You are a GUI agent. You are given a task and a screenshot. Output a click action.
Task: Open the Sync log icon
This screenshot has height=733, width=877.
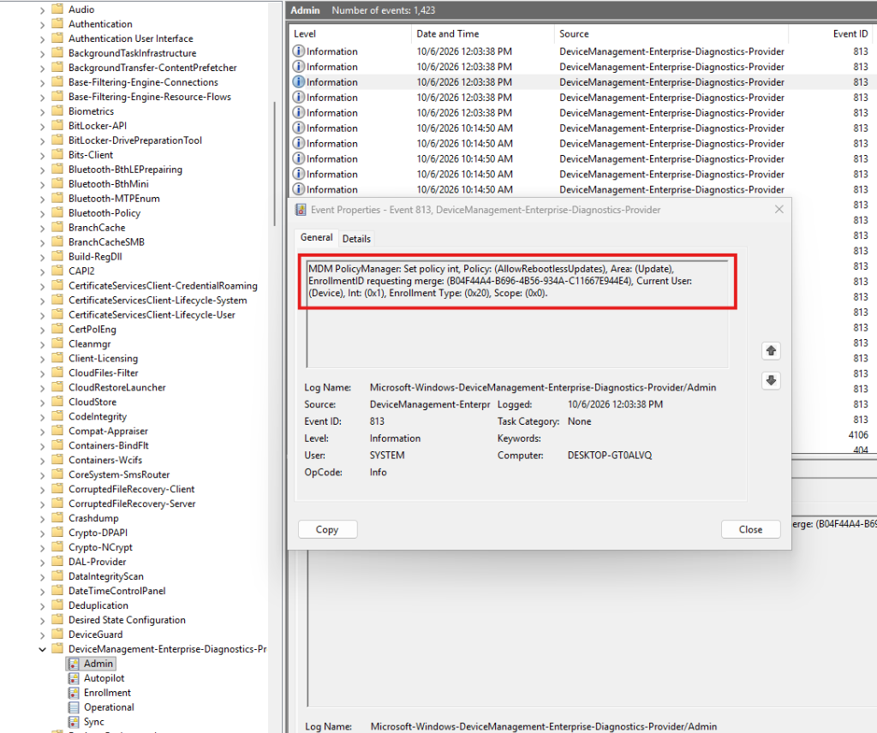click(x=74, y=722)
